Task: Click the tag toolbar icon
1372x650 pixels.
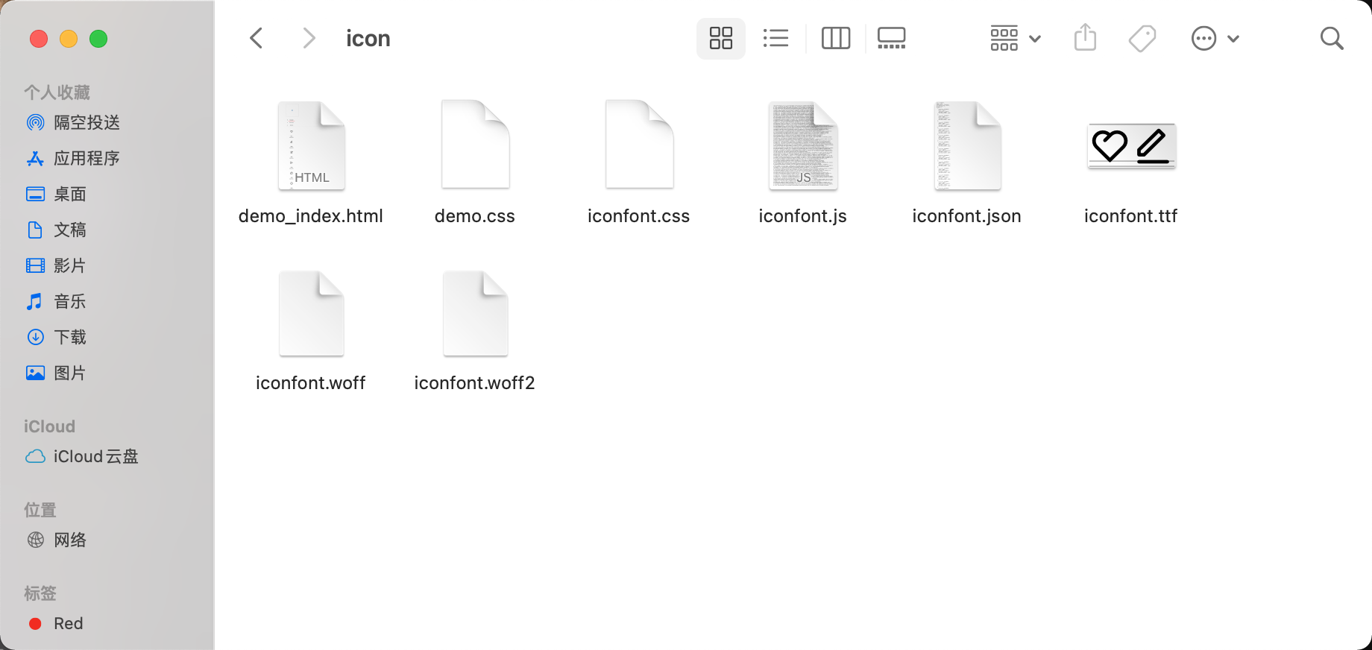Action: (1142, 38)
